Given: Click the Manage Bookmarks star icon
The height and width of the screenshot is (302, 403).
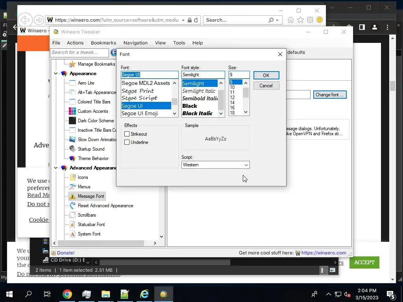Looking at the screenshot, I should [72, 64].
